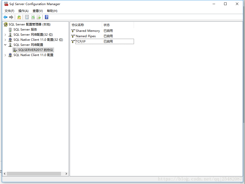
Task: Click left arrow of tree pane scrollbar
Action: 5,174
